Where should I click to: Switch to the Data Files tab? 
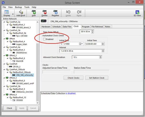click(x=67, y=27)
